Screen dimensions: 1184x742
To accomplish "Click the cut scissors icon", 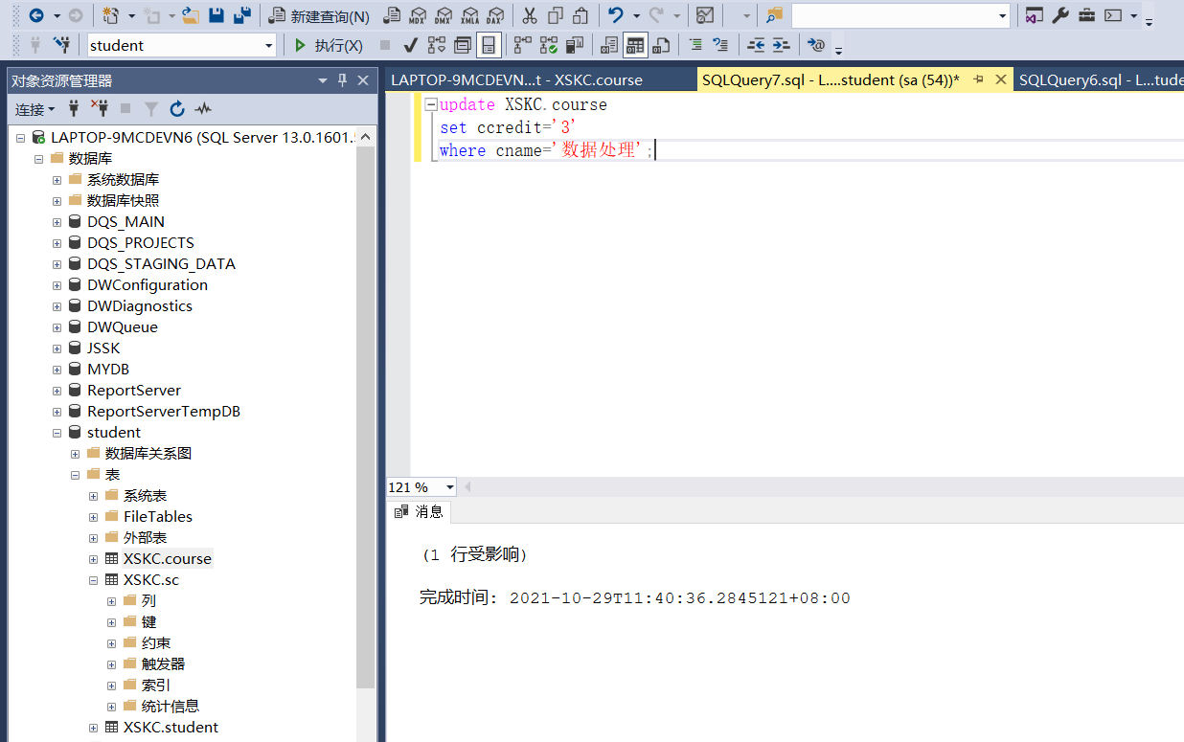I will coord(529,15).
